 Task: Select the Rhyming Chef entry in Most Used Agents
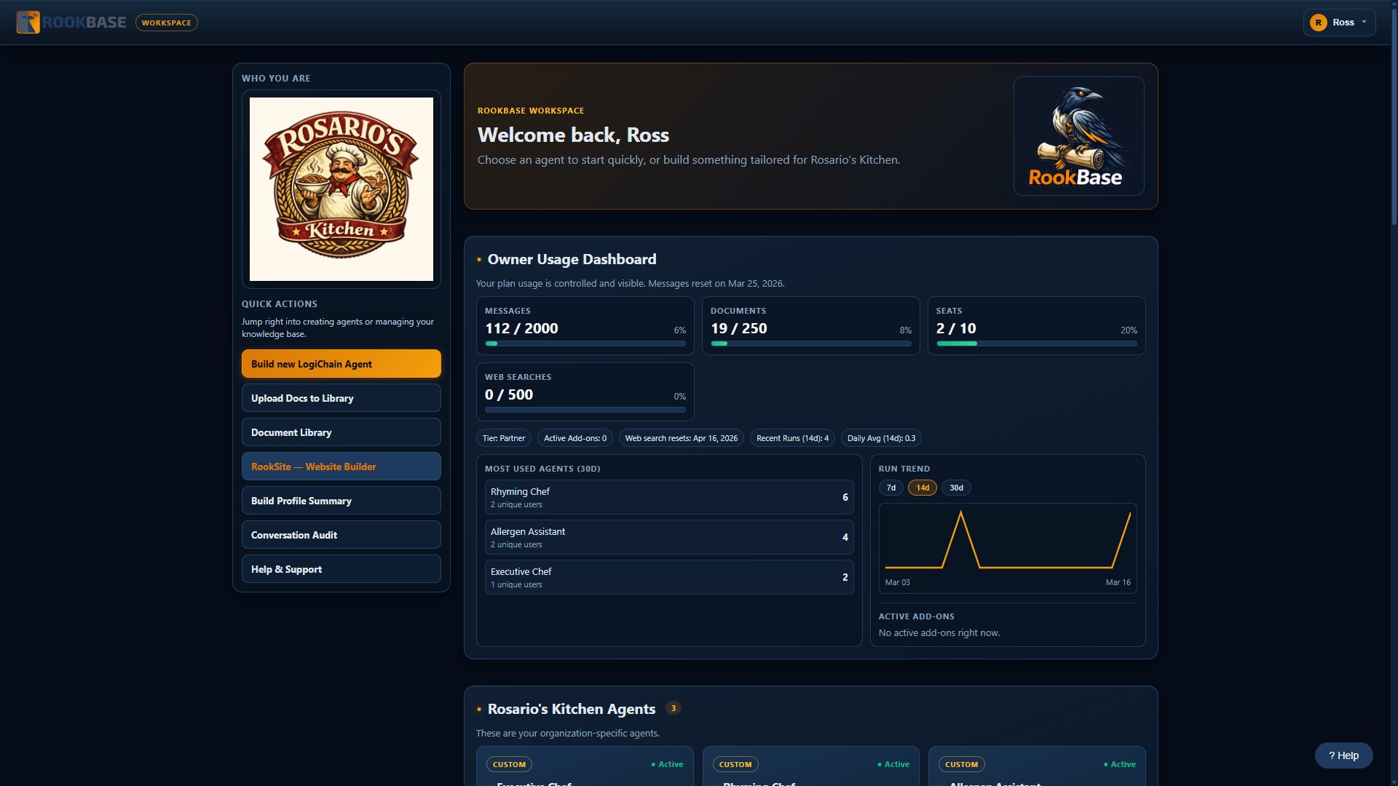point(668,497)
